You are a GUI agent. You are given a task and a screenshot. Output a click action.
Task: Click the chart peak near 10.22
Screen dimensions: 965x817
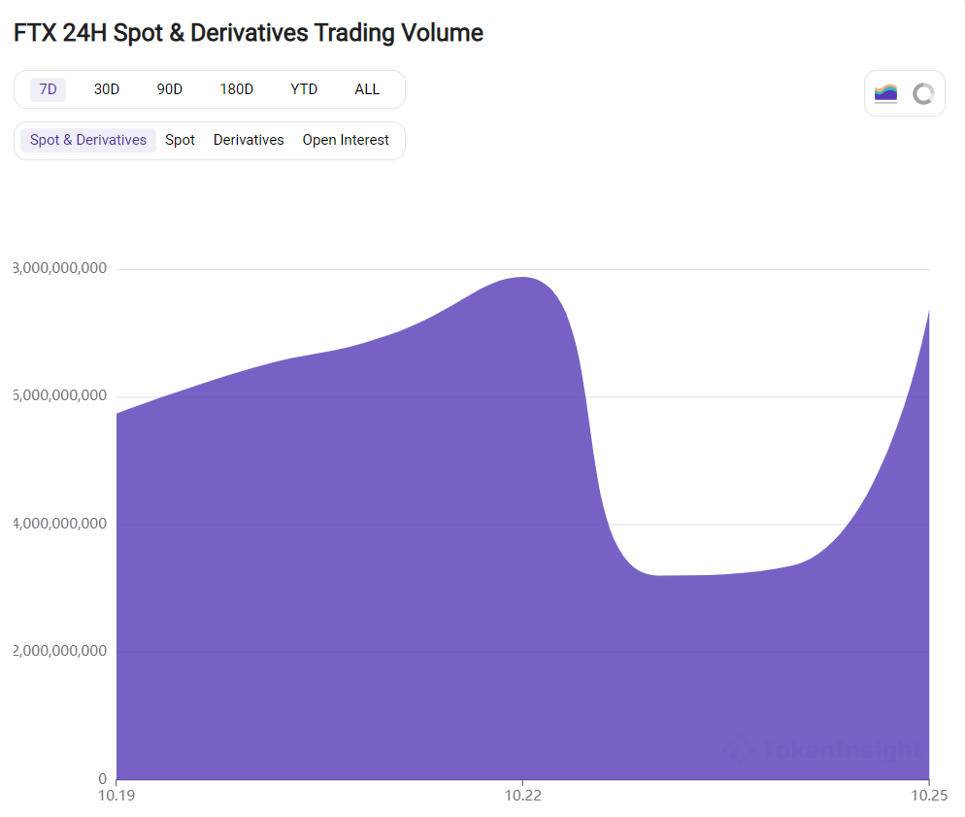523,278
